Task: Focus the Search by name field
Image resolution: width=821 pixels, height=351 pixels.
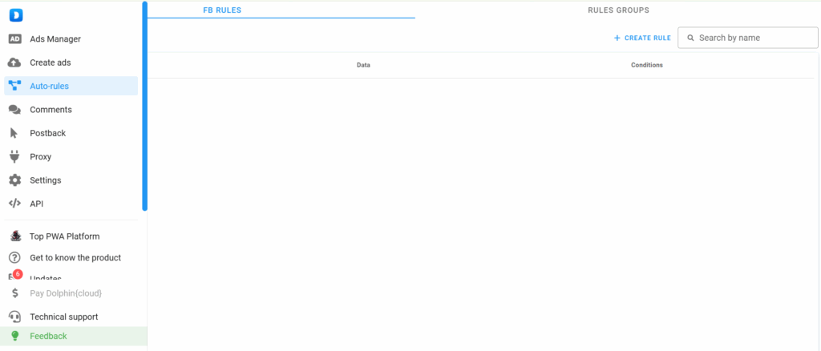Action: (x=748, y=38)
